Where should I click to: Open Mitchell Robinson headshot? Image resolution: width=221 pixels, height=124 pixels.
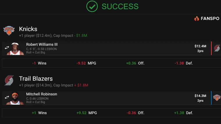(15, 99)
